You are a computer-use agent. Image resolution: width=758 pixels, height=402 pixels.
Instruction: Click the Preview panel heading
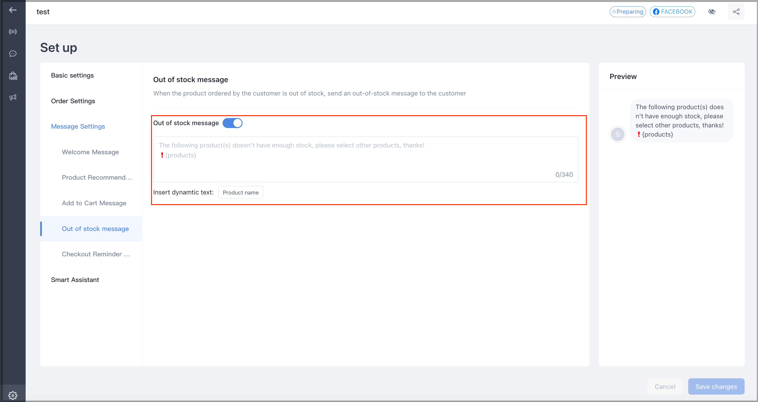[x=623, y=76]
